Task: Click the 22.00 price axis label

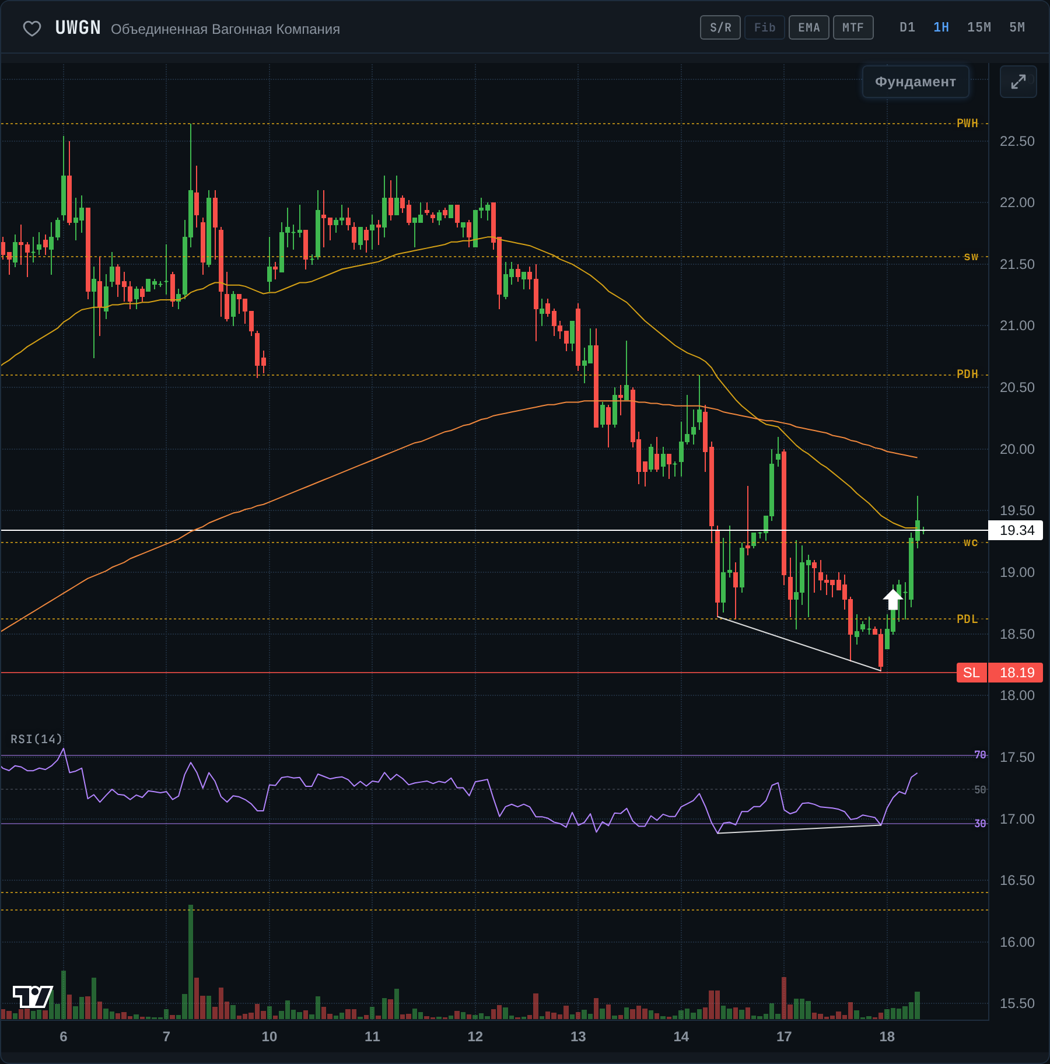Action: click(x=1017, y=202)
